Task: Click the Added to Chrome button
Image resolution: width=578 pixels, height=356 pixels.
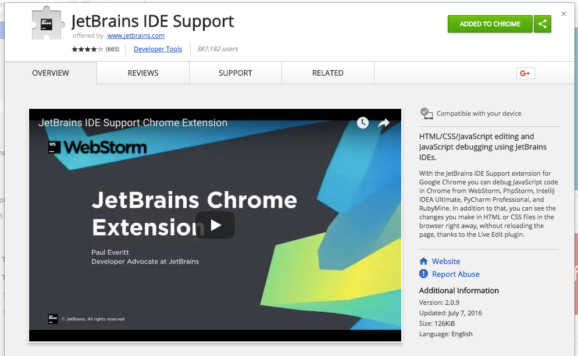Action: [x=490, y=24]
